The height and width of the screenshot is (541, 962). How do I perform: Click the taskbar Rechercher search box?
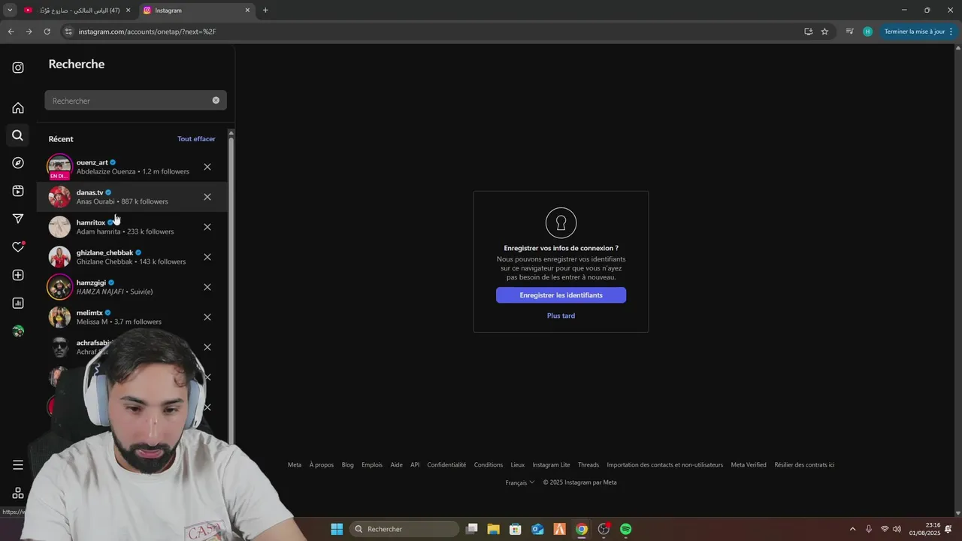404,529
